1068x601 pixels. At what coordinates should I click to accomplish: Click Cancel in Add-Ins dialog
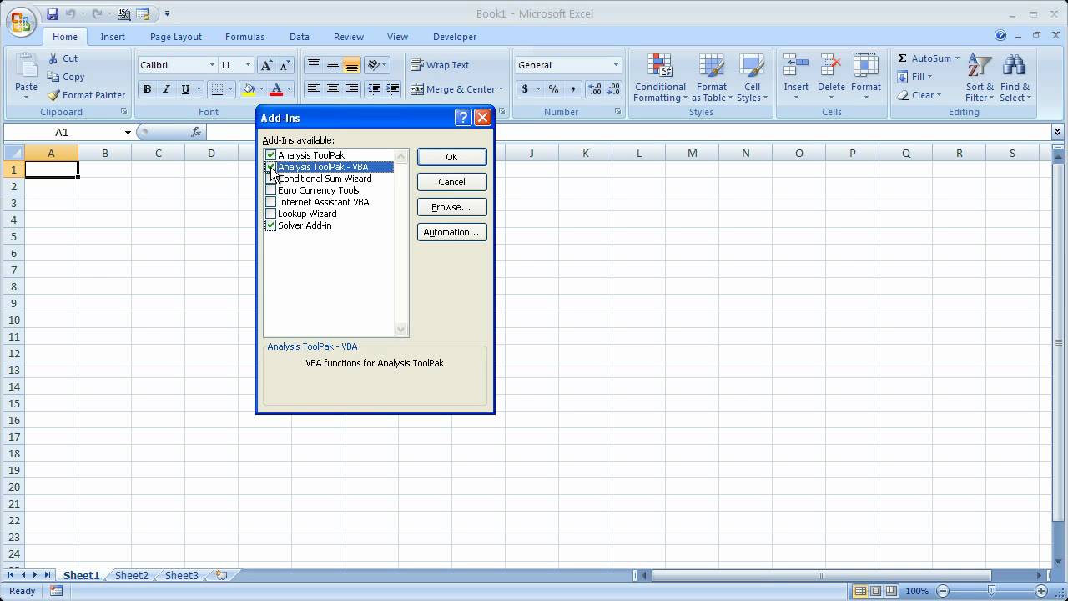click(x=451, y=182)
